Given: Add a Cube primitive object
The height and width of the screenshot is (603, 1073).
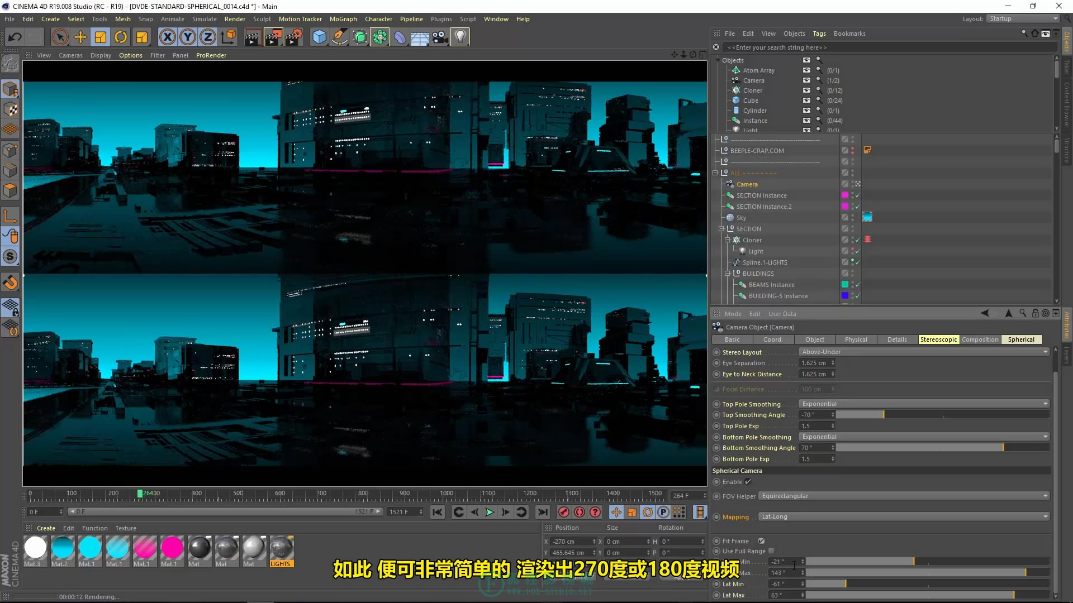Looking at the screenshot, I should coord(319,37).
